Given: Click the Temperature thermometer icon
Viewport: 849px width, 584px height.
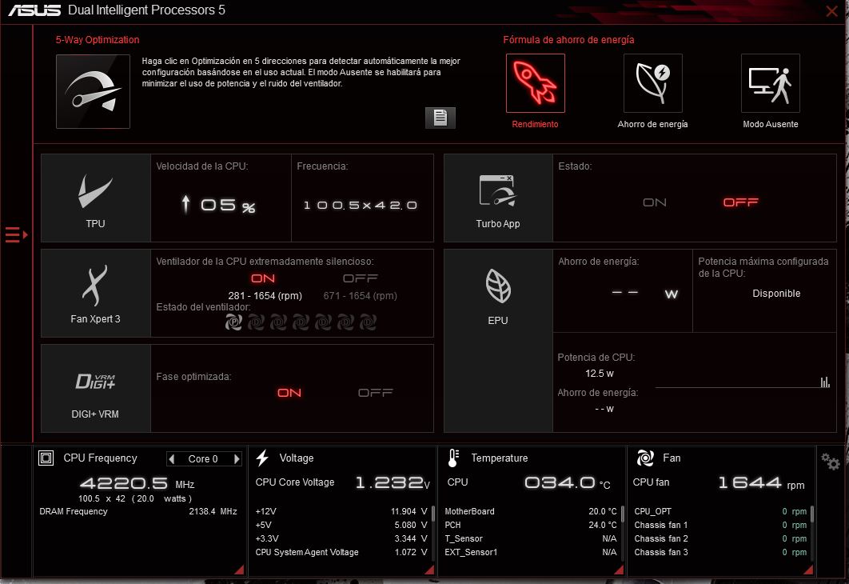Looking at the screenshot, I should tap(454, 458).
